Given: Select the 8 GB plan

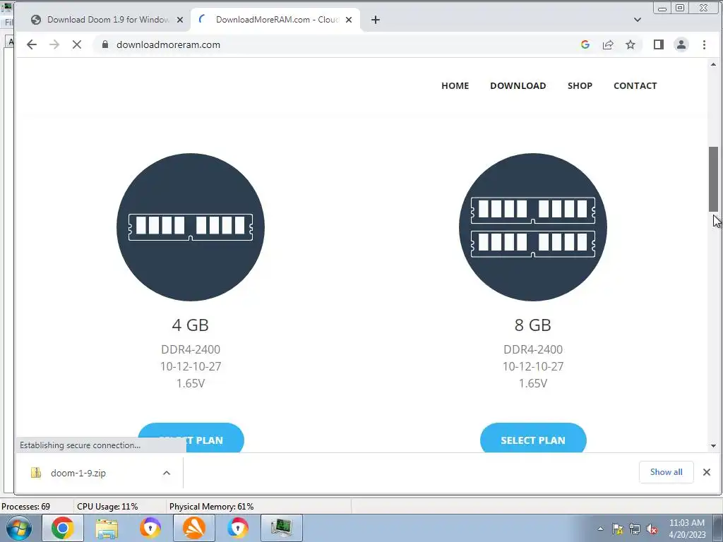Looking at the screenshot, I should coord(533,438).
